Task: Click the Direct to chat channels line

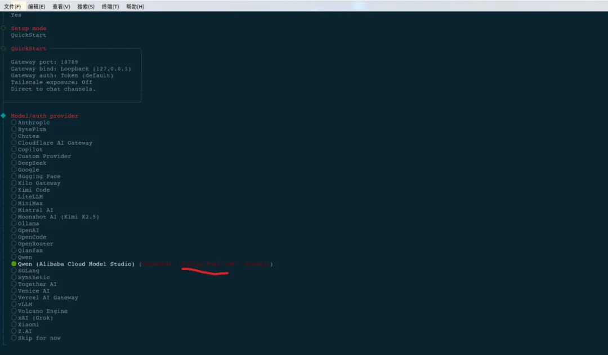Action: tap(53, 89)
